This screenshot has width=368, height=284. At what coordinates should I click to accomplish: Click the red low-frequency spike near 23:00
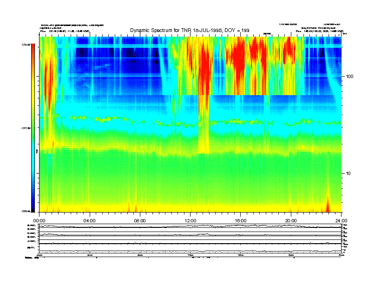(x=328, y=205)
